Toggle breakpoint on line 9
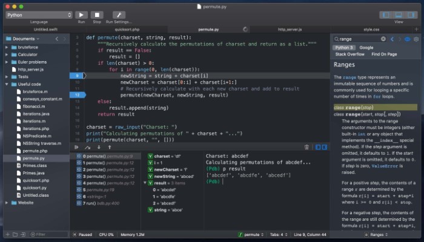The image size is (424, 242). 78,76
